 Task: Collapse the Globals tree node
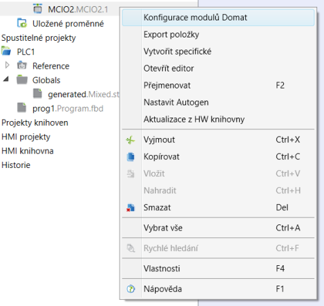(x=6, y=79)
